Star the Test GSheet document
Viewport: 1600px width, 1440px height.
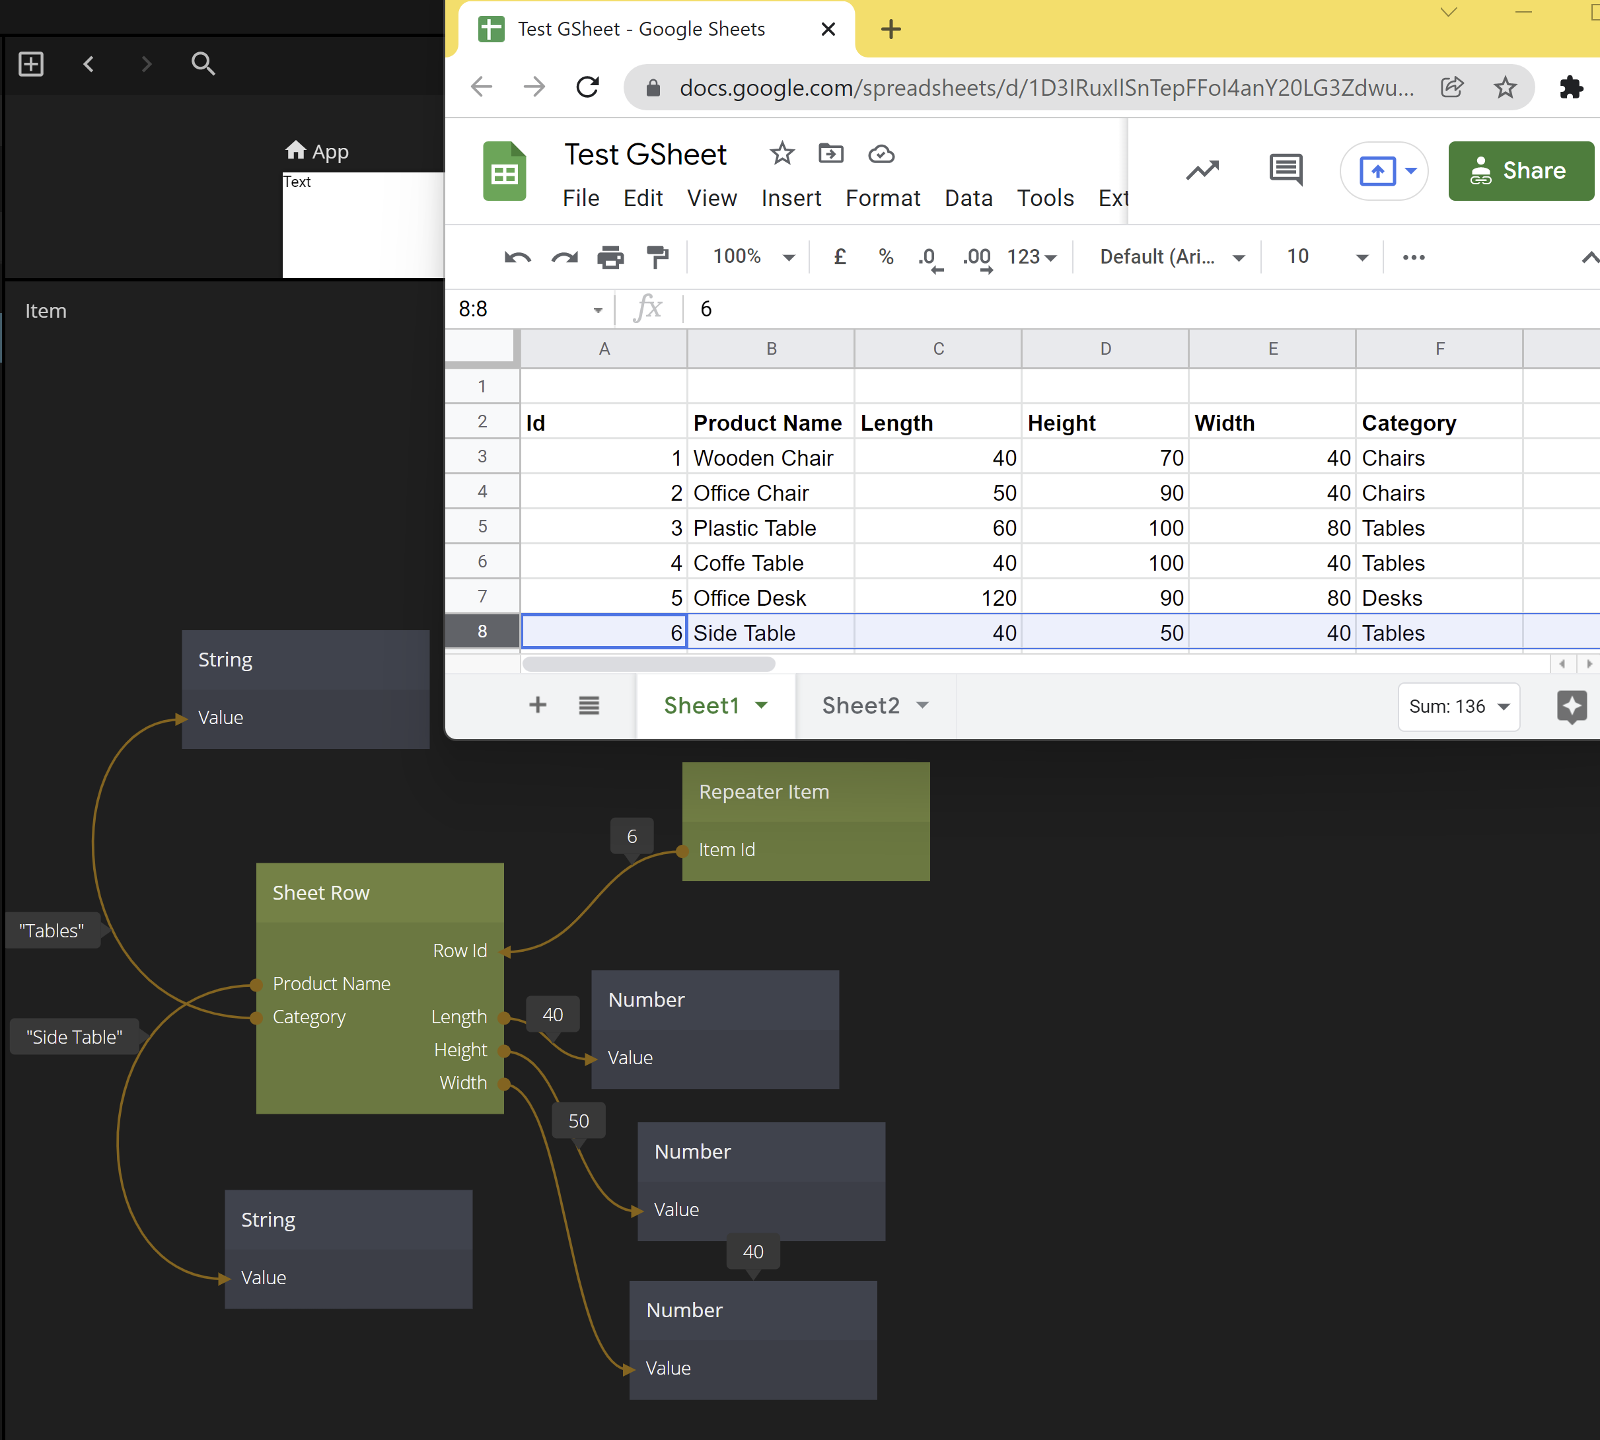(782, 153)
